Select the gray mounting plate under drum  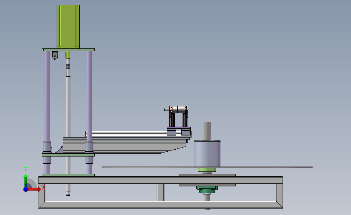pyautogui.click(x=207, y=175)
